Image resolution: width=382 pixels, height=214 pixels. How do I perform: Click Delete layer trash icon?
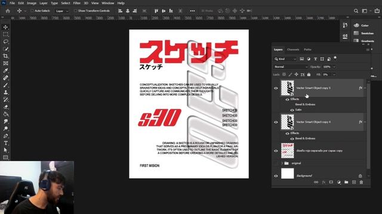click(361, 182)
